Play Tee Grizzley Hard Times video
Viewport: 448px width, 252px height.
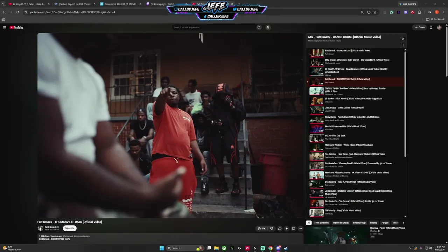355,156
